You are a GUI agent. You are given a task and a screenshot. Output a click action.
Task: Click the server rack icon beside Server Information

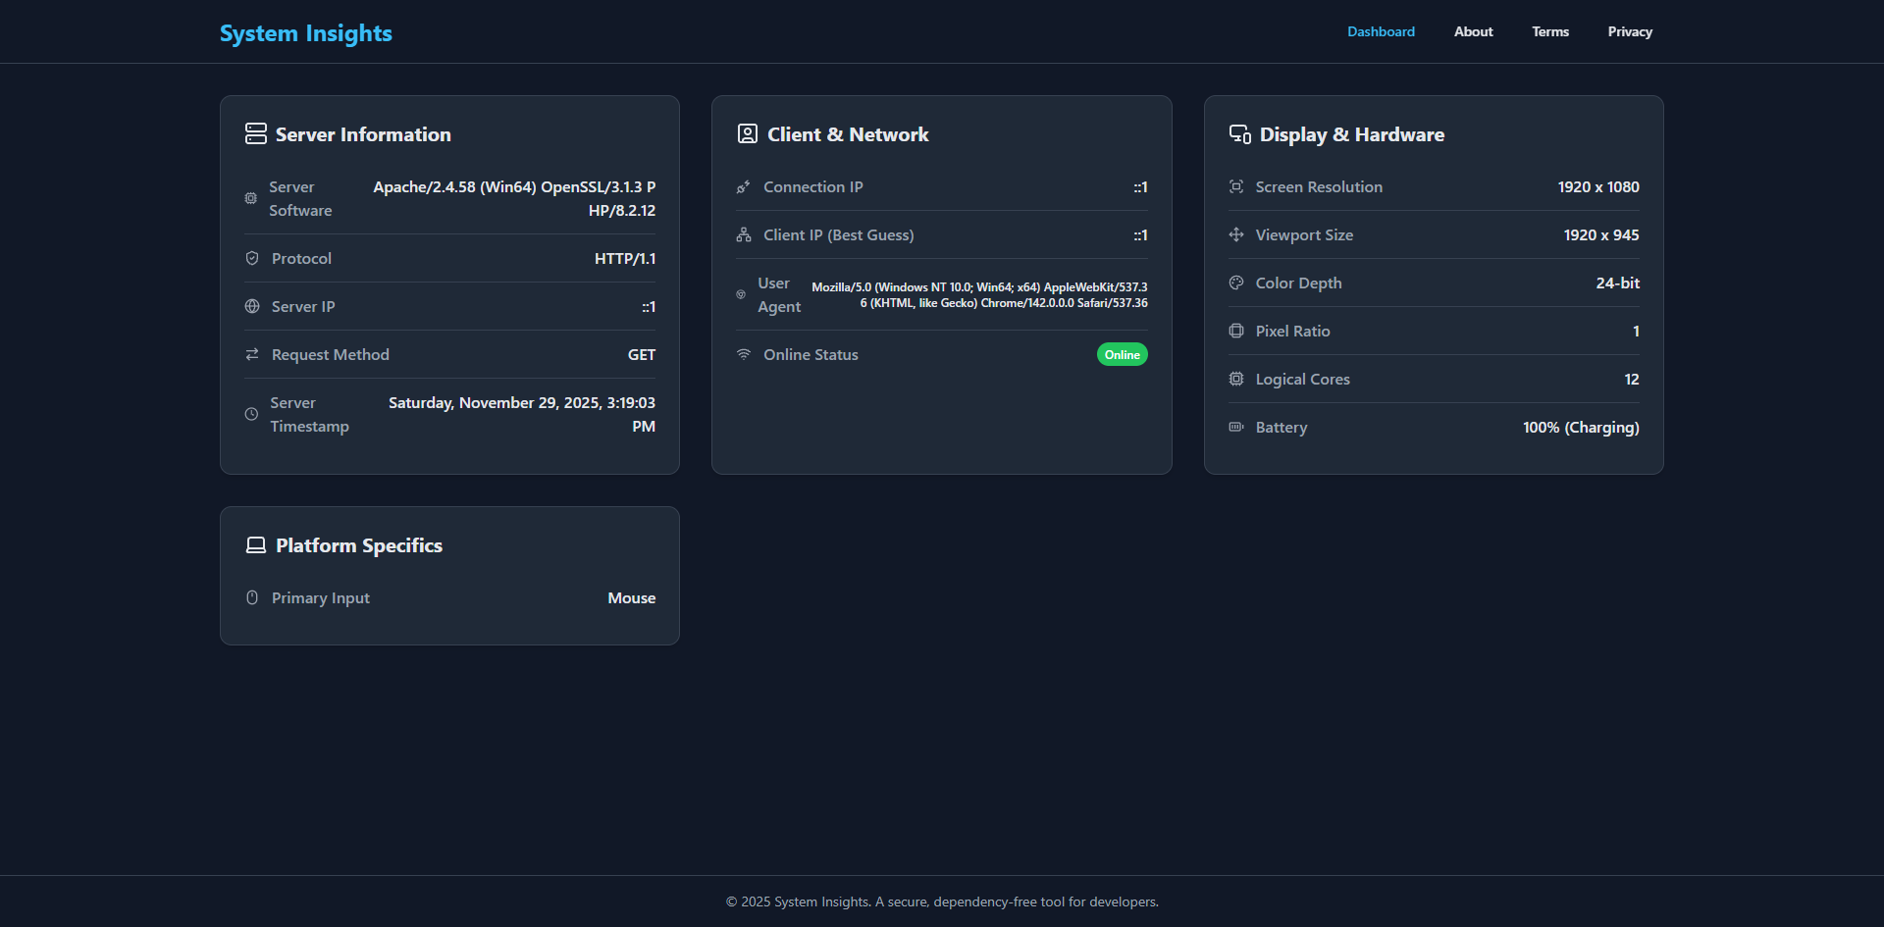[x=256, y=133]
